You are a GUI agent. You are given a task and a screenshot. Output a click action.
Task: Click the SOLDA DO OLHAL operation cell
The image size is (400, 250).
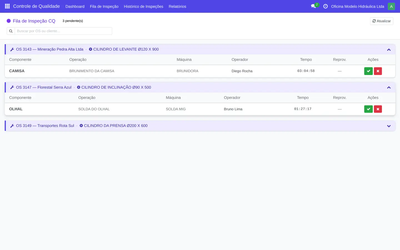(94, 109)
